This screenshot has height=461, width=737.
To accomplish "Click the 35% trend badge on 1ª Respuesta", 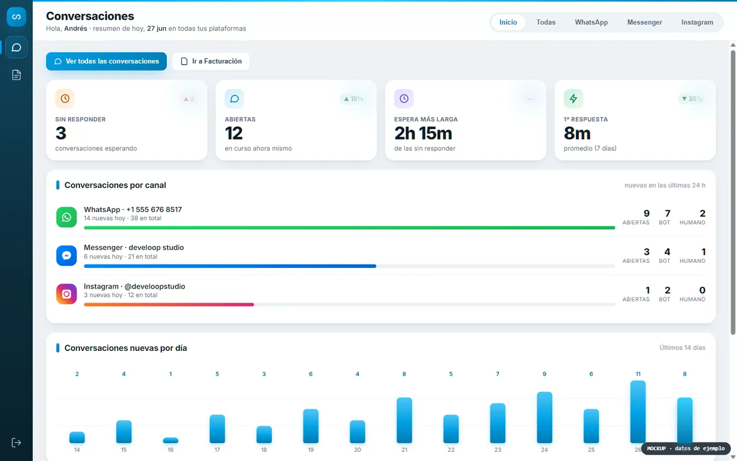I will point(692,99).
